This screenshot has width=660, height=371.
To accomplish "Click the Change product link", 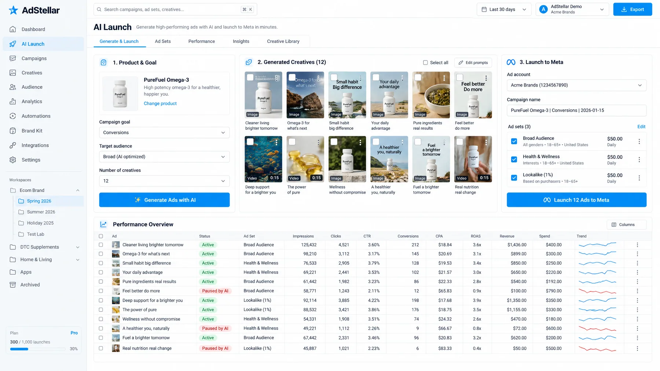I will point(160,104).
